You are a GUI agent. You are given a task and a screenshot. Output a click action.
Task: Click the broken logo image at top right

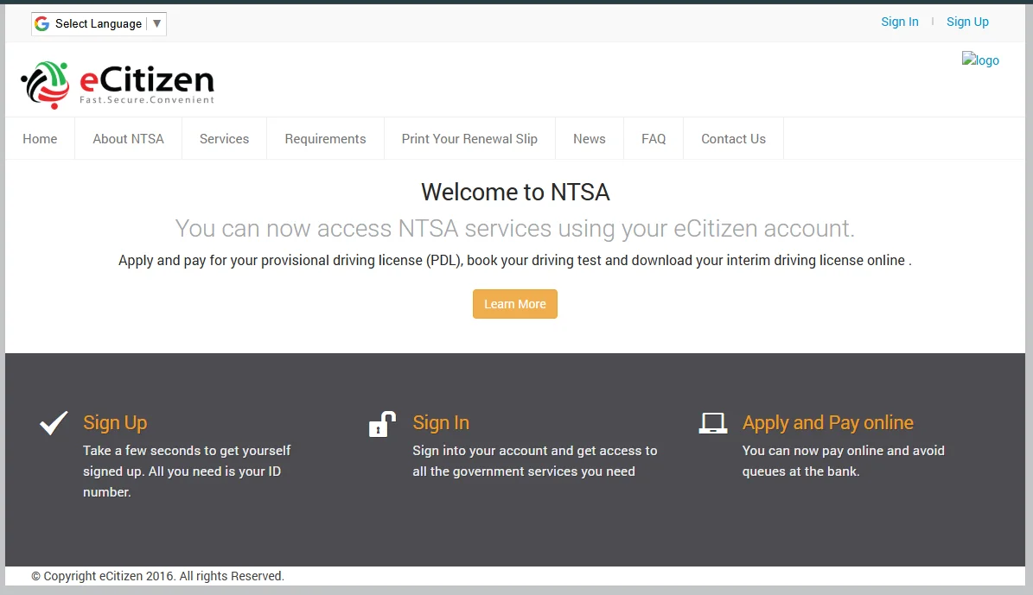click(x=980, y=60)
